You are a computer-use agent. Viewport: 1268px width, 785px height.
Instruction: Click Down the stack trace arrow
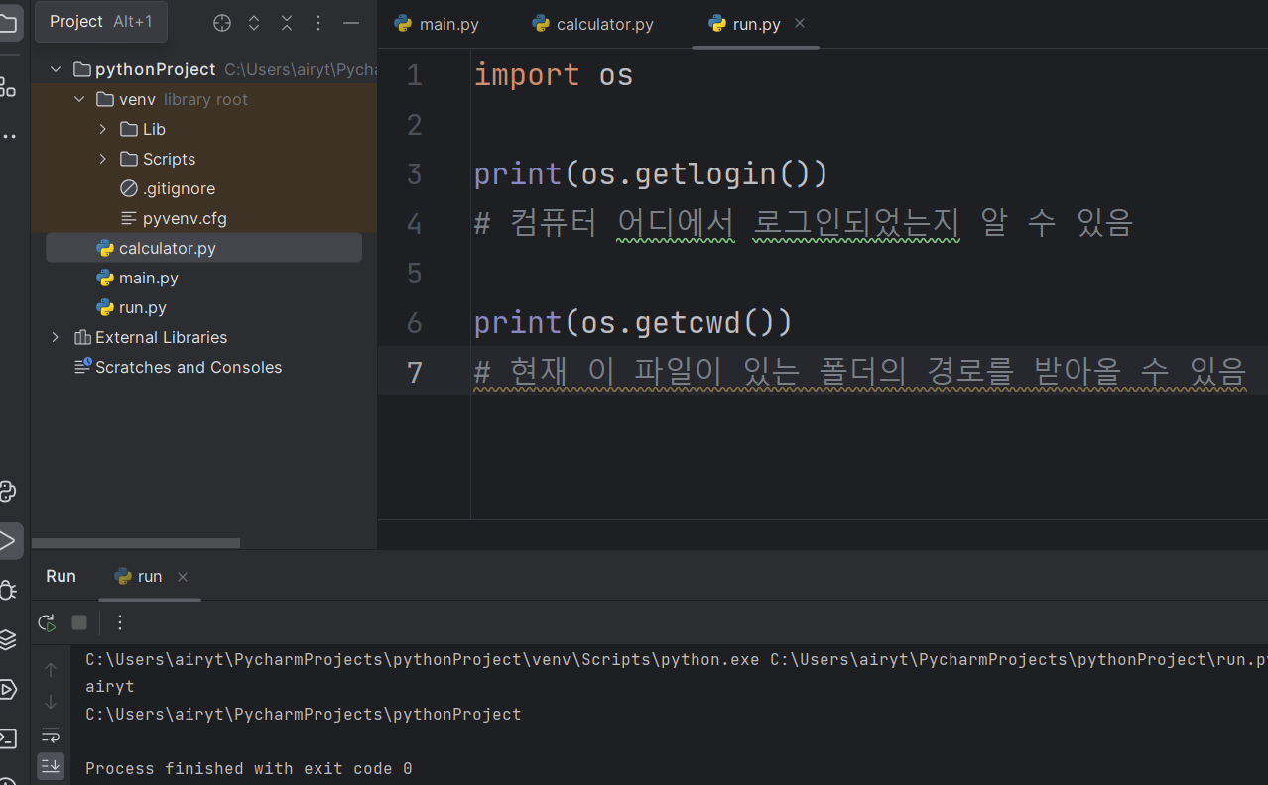pos(51,702)
